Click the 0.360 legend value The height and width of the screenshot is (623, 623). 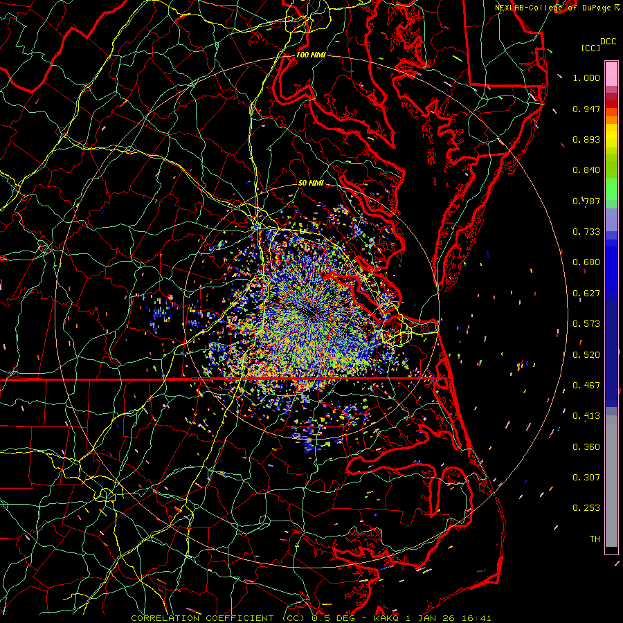coord(586,447)
